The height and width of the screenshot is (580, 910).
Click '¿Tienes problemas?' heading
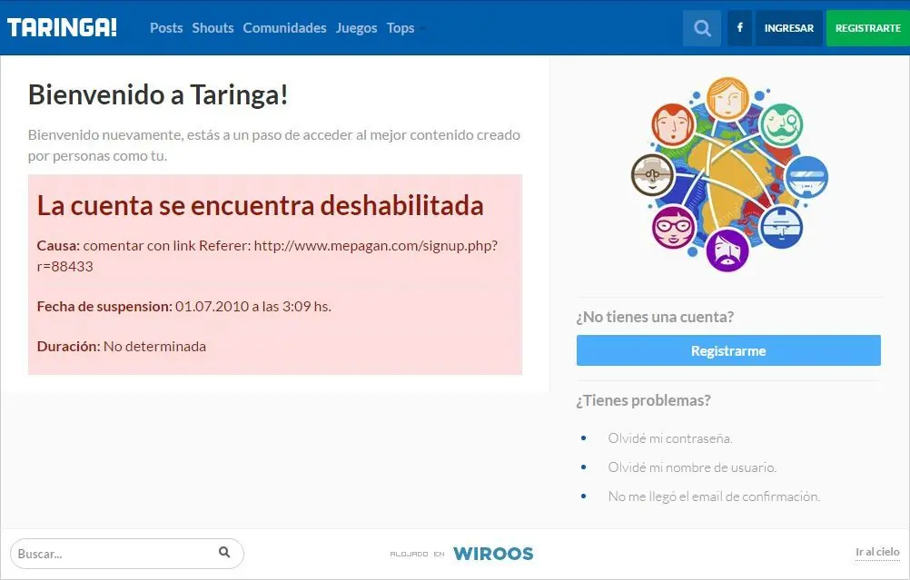pos(643,401)
